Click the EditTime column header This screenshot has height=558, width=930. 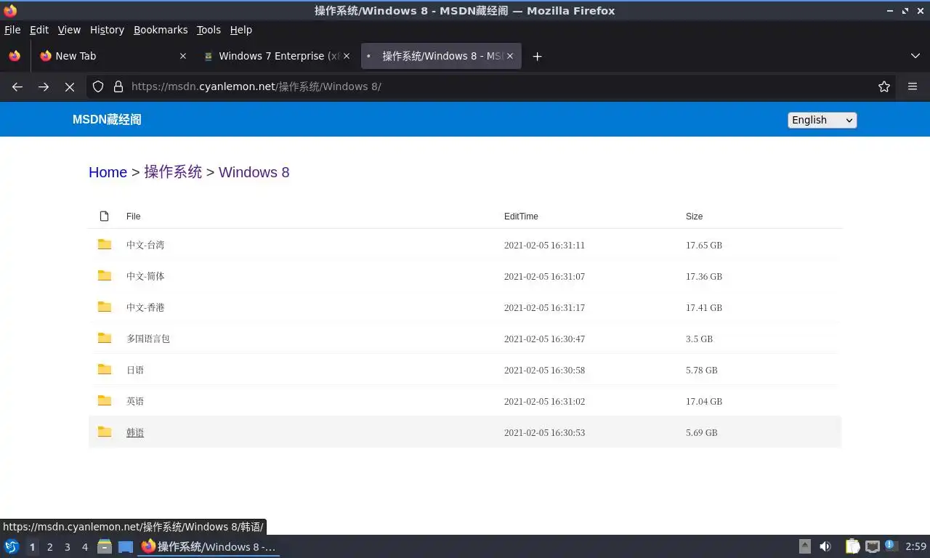coord(521,217)
